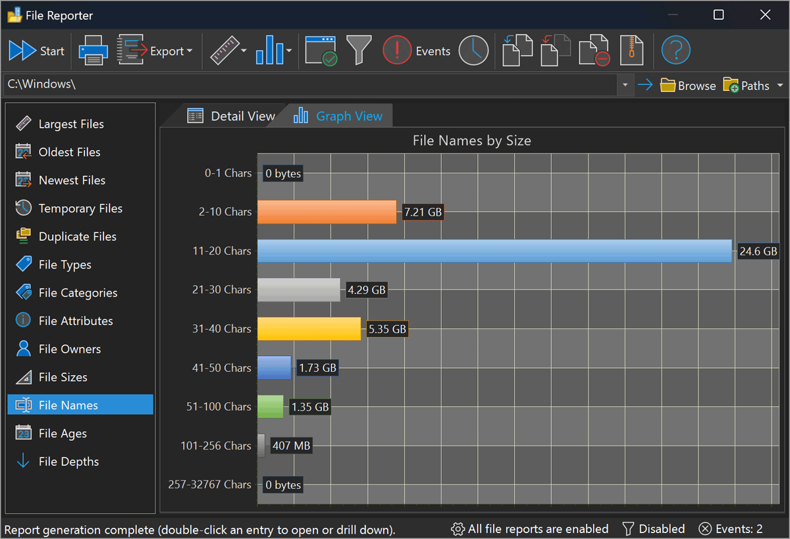Expand the Export dropdown menu

tap(189, 51)
